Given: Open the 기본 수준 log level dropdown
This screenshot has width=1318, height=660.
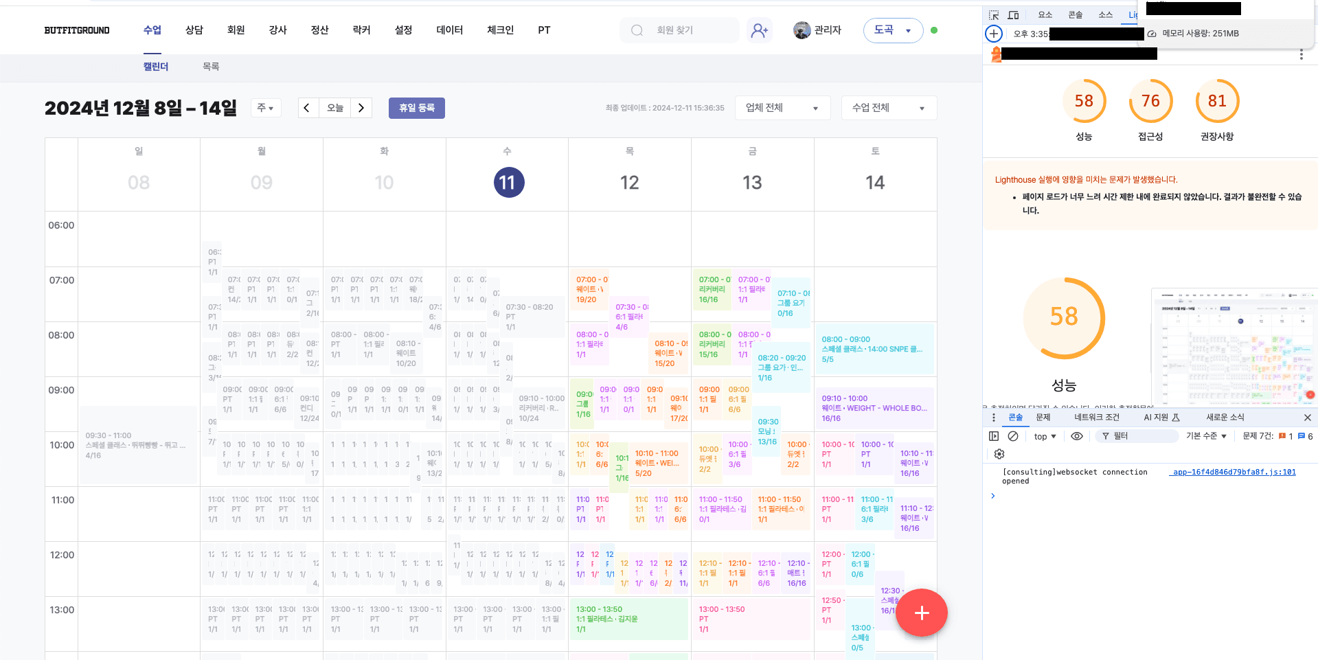Looking at the screenshot, I should click(x=1206, y=436).
